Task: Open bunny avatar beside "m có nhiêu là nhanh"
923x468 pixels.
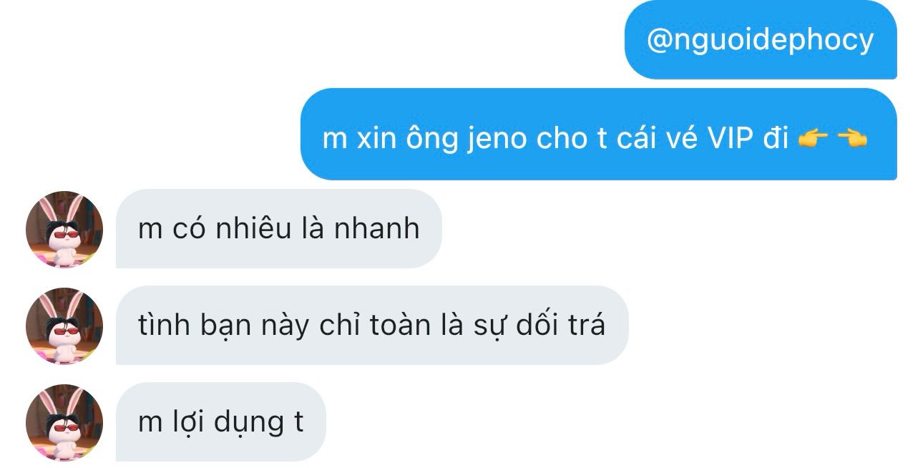Action: (x=64, y=230)
